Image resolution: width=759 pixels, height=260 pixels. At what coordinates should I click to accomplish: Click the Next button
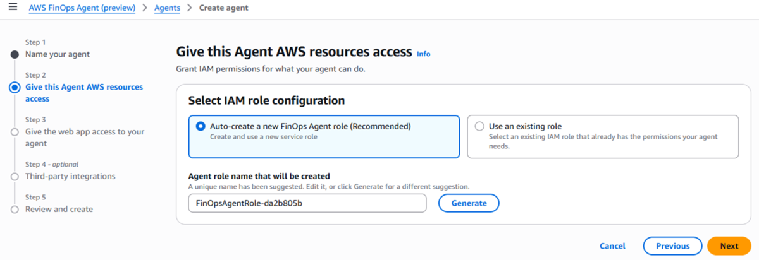tap(729, 246)
